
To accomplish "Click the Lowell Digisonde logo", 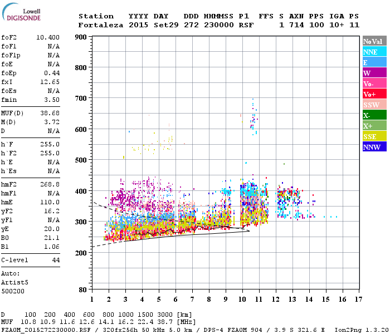I will (21, 12).
